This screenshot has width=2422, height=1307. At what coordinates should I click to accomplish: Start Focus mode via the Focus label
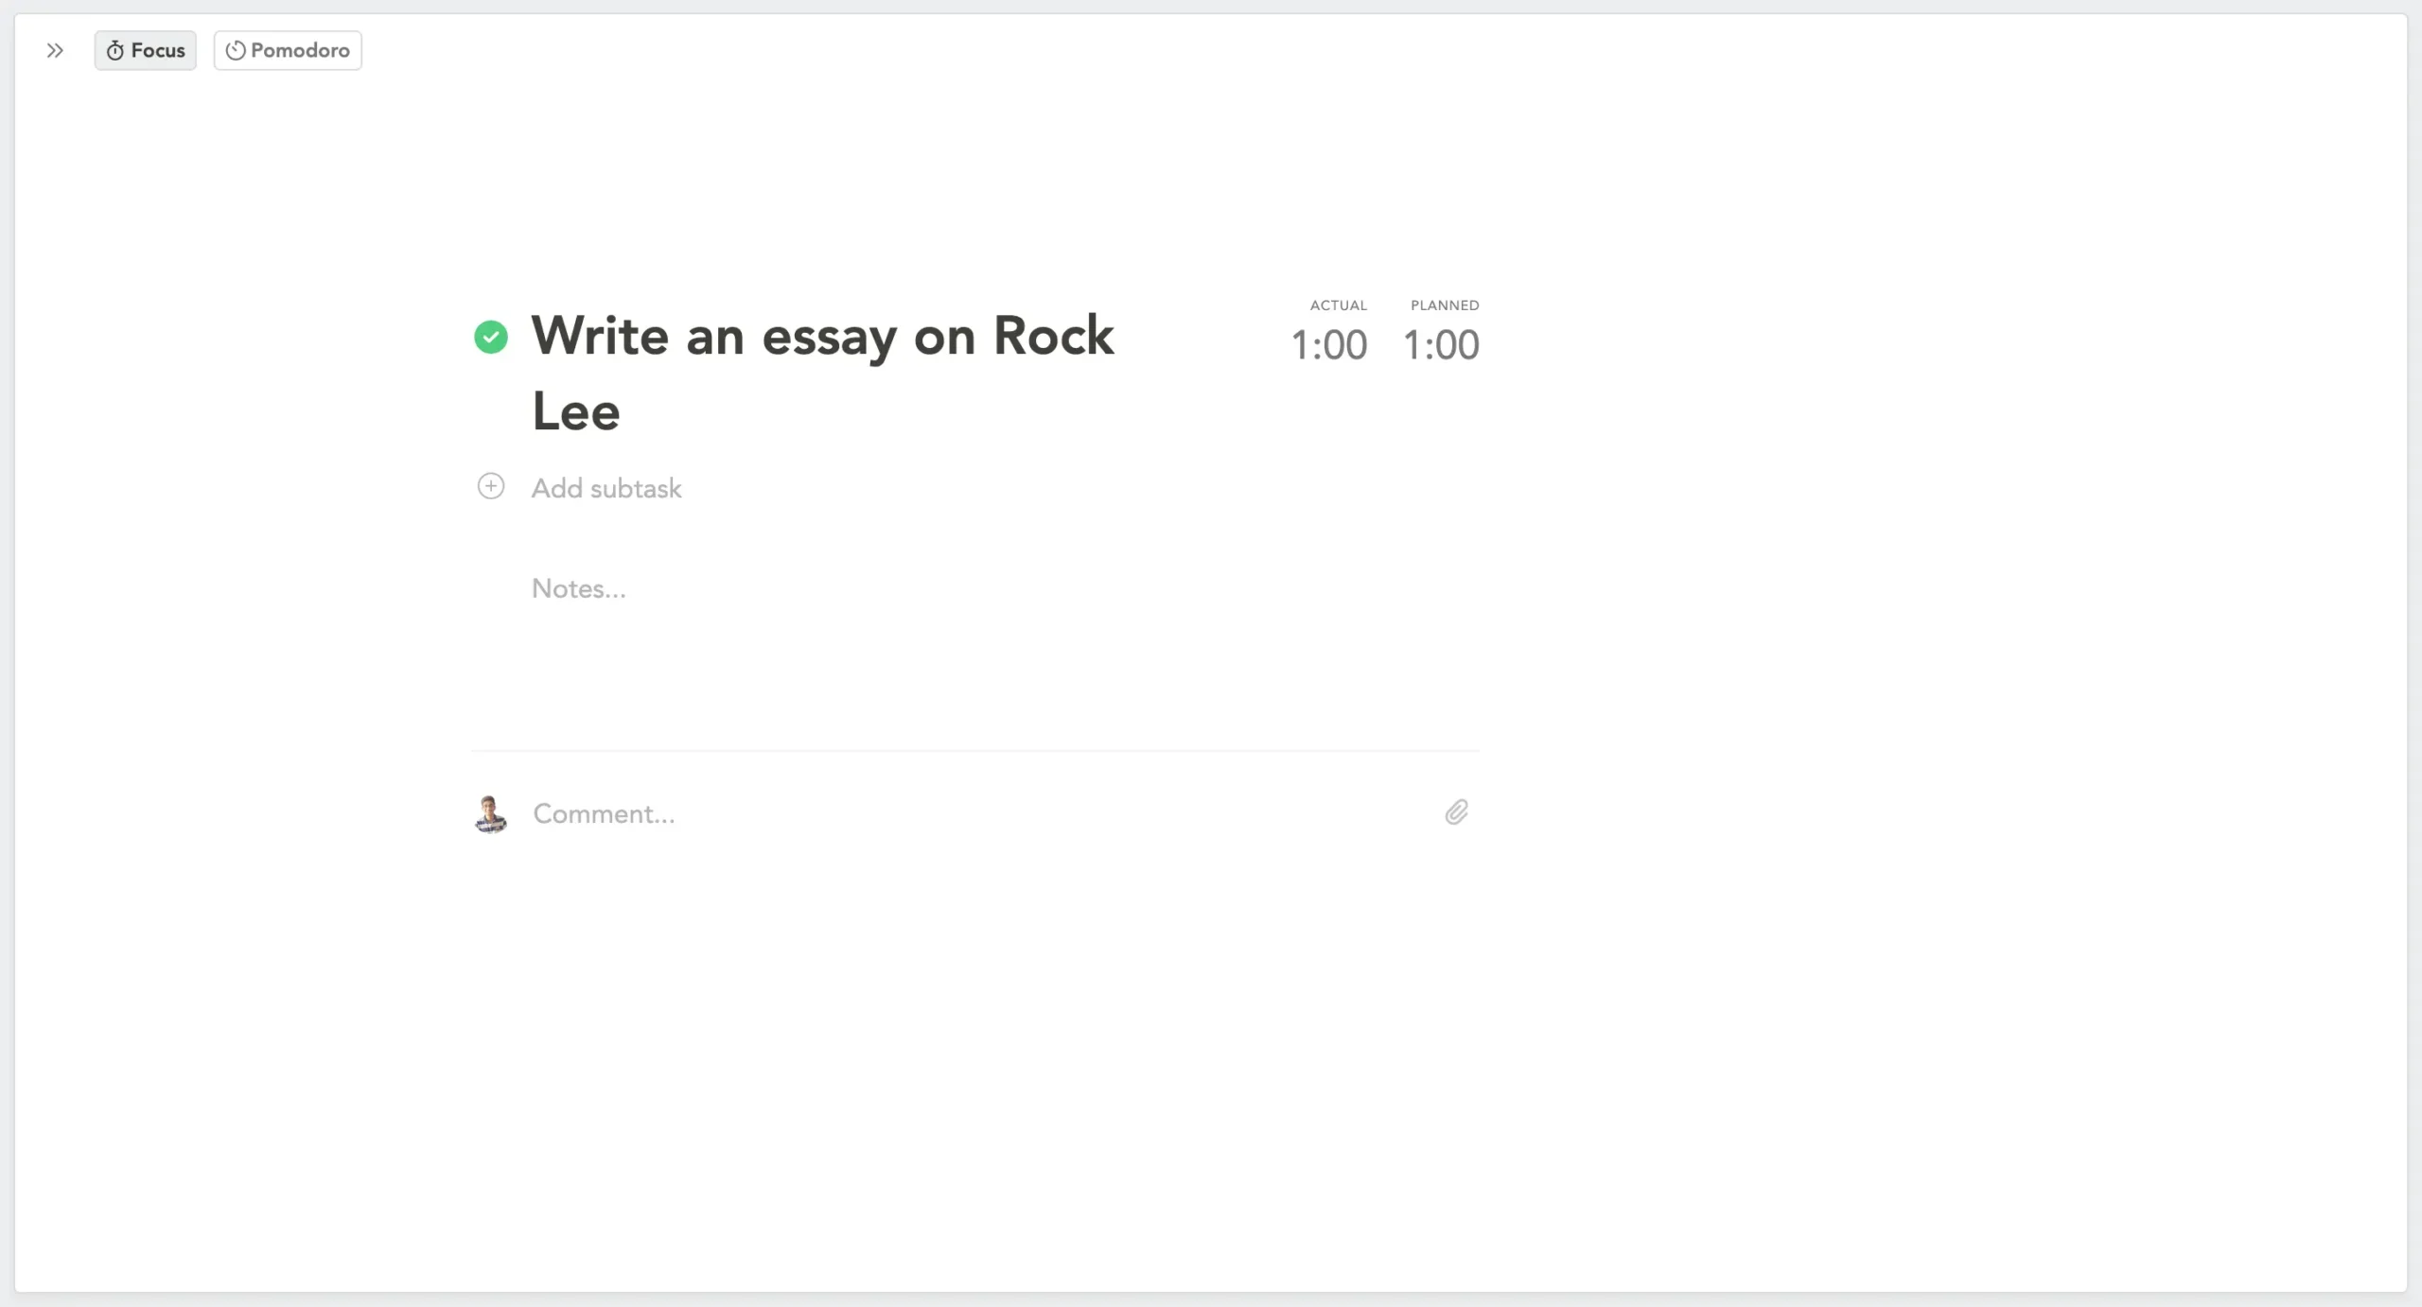158,50
